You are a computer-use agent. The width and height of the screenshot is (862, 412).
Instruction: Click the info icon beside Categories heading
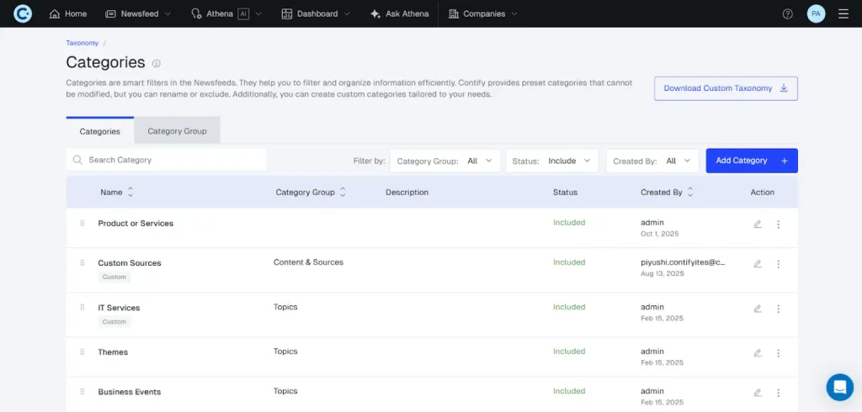click(x=156, y=63)
